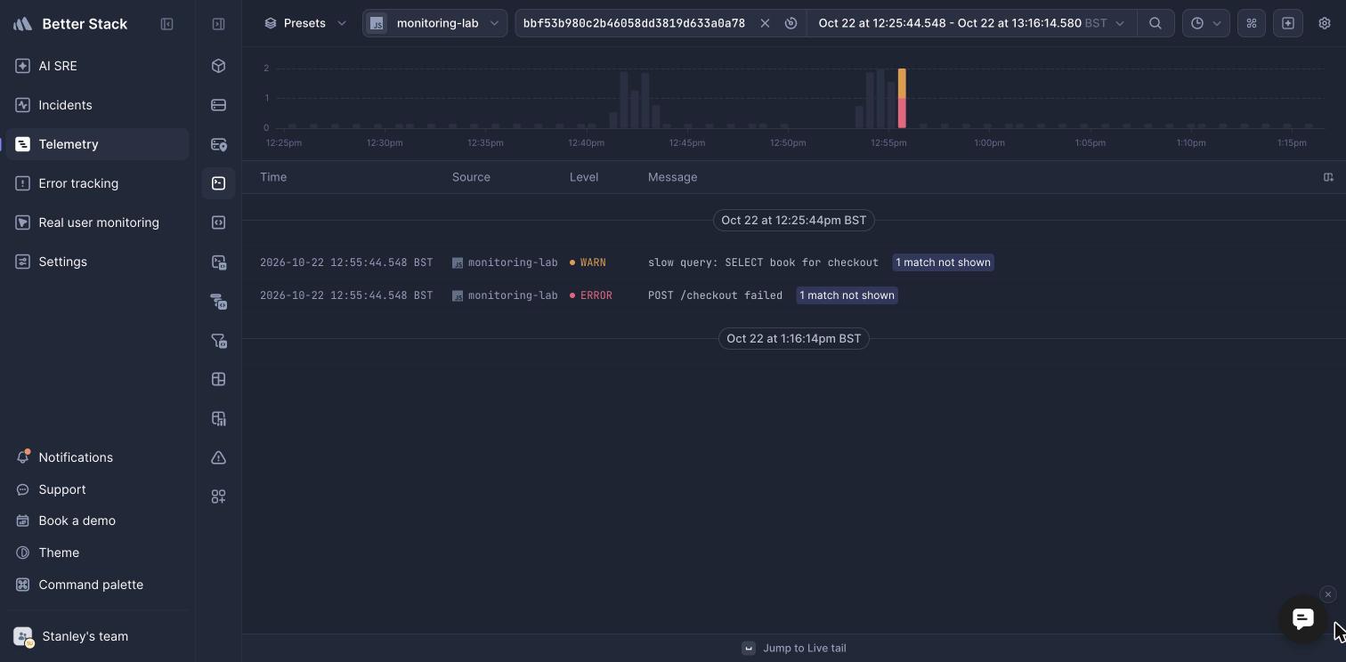
Task: Open the server sources icon
Action: 218,105
